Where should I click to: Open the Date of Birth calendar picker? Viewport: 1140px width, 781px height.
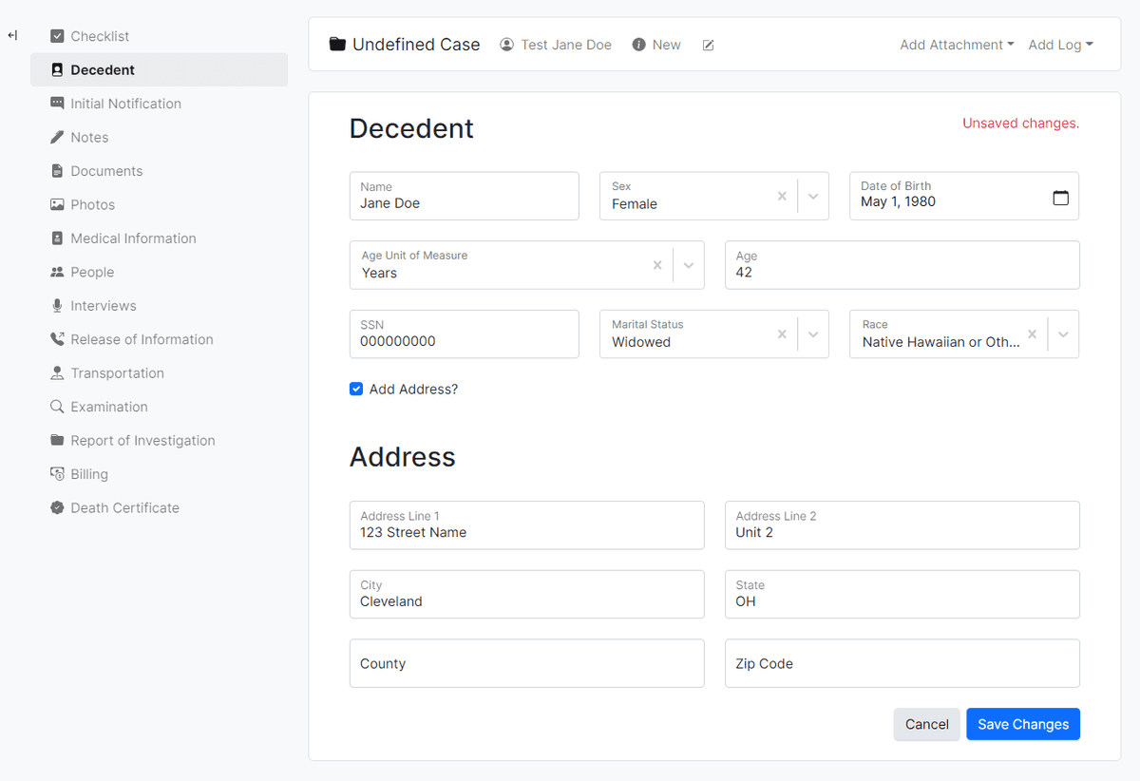point(1061,196)
